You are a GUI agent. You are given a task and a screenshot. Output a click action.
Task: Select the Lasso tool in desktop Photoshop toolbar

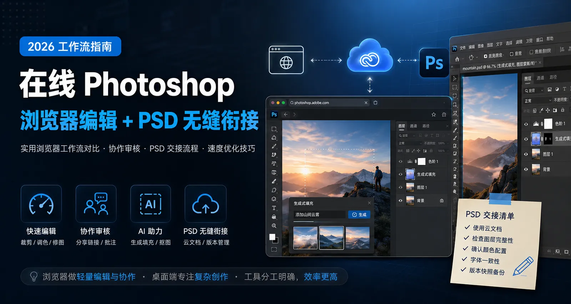455,96
